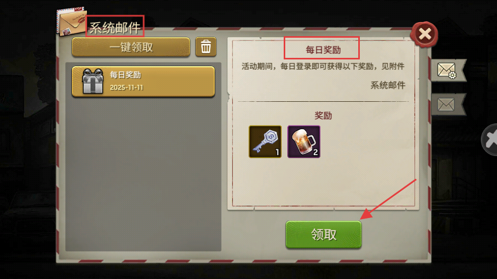Click the 一键领取 claim-all button
The image size is (497, 279).
pos(131,47)
